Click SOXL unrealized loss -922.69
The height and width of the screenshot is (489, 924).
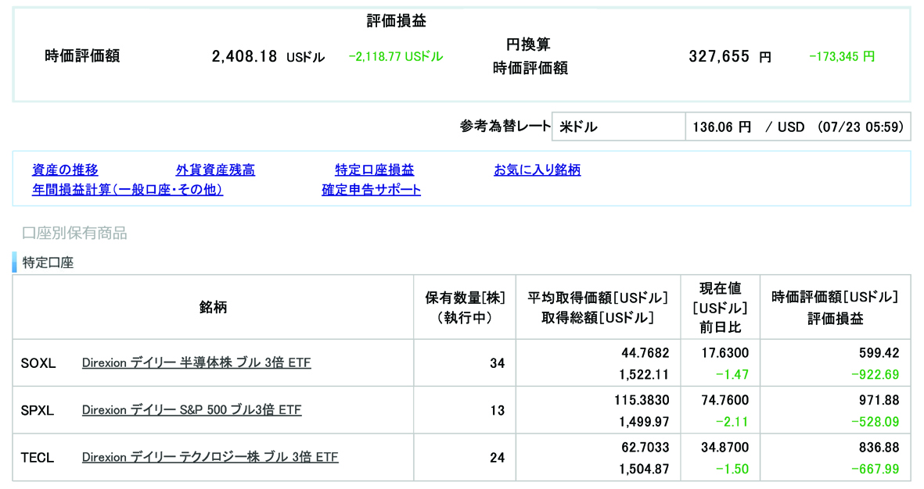tap(875, 374)
